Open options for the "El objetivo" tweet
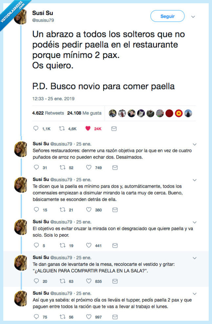The image size is (212, 324). pyautogui.click(x=194, y=222)
